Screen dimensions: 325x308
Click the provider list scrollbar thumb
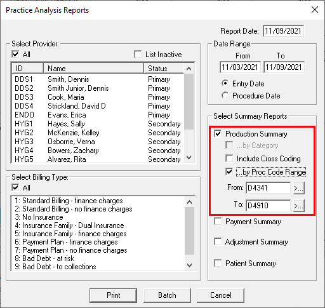tap(189, 102)
